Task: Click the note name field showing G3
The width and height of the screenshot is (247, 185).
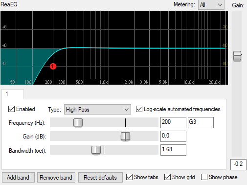Action: tap(201, 122)
